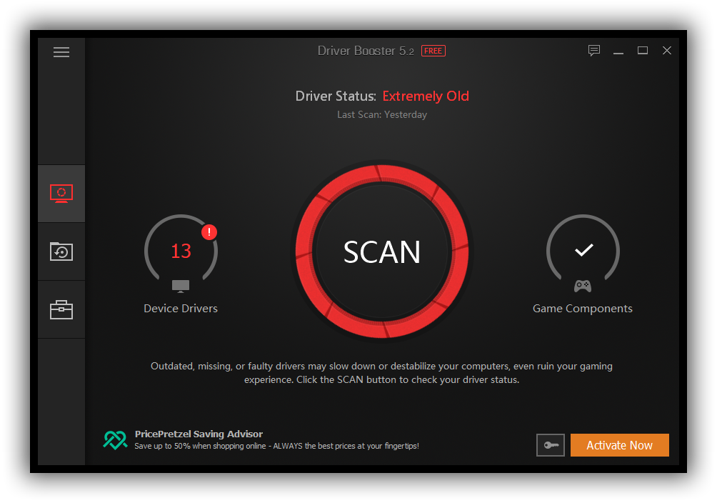Click the Activate Now button

pyautogui.click(x=620, y=445)
